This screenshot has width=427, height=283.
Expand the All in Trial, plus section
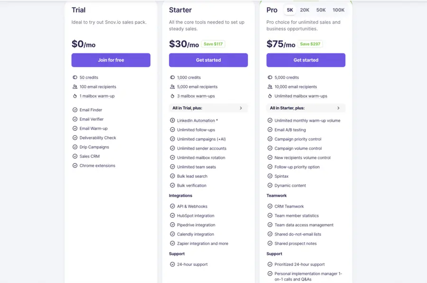[208, 108]
